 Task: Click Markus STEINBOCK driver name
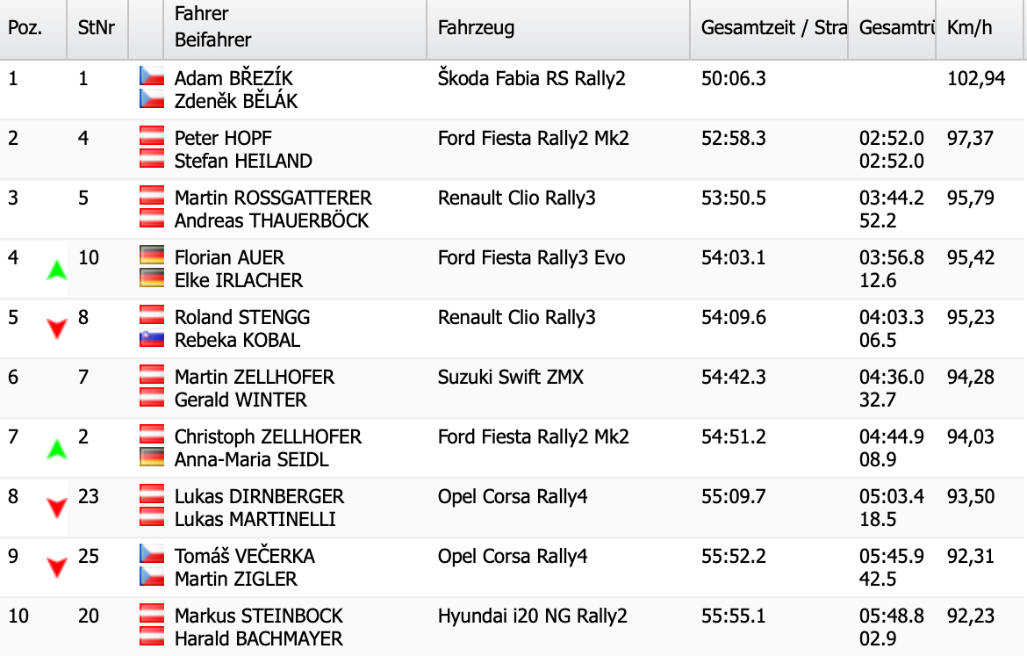point(258,616)
